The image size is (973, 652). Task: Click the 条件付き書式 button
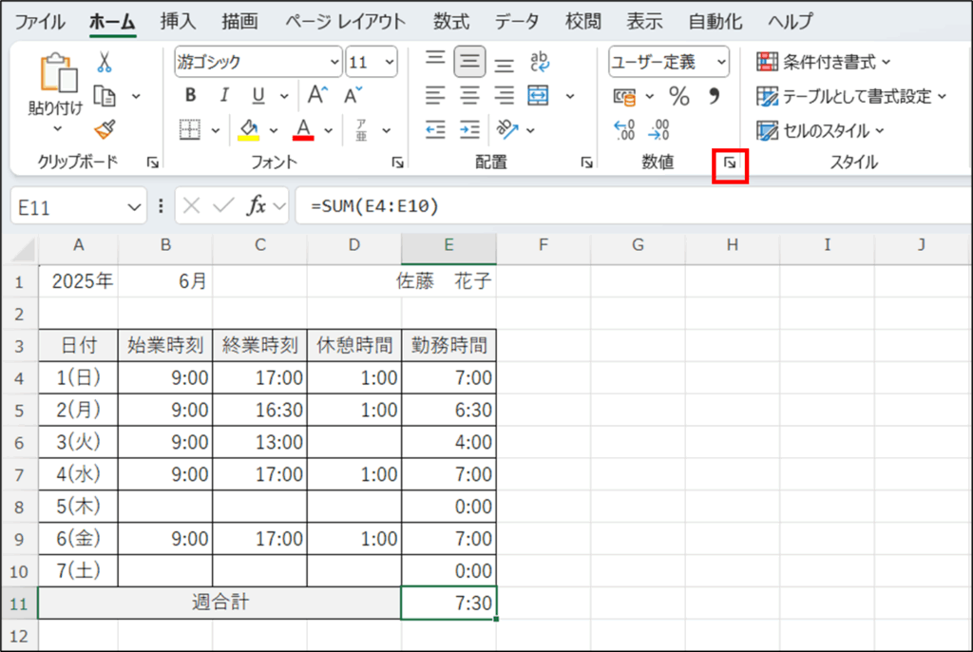(823, 63)
